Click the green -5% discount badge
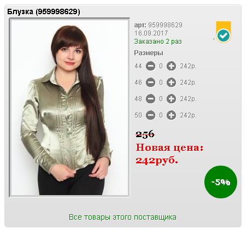 (x=221, y=182)
